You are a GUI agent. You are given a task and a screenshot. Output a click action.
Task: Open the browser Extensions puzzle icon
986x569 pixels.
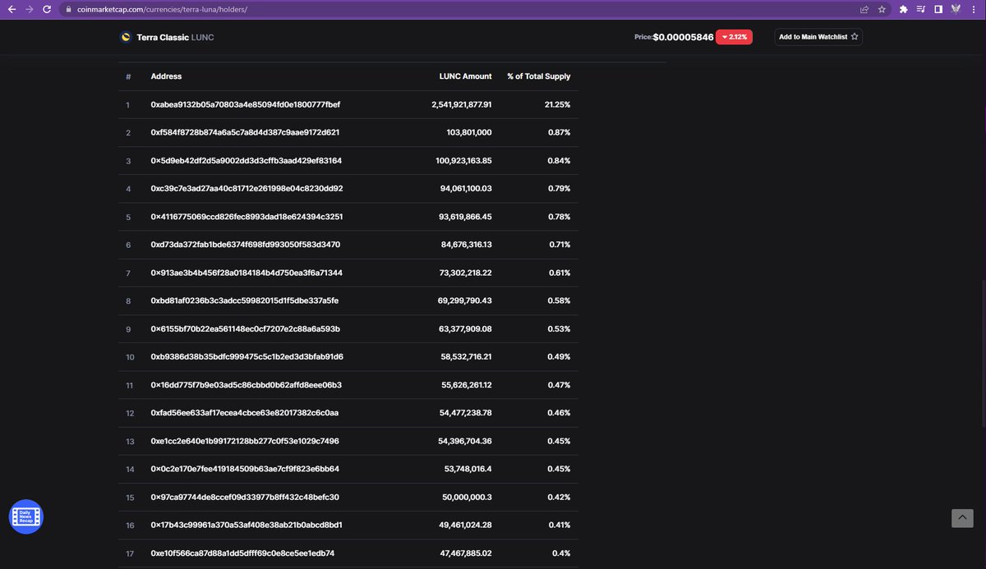pos(904,9)
